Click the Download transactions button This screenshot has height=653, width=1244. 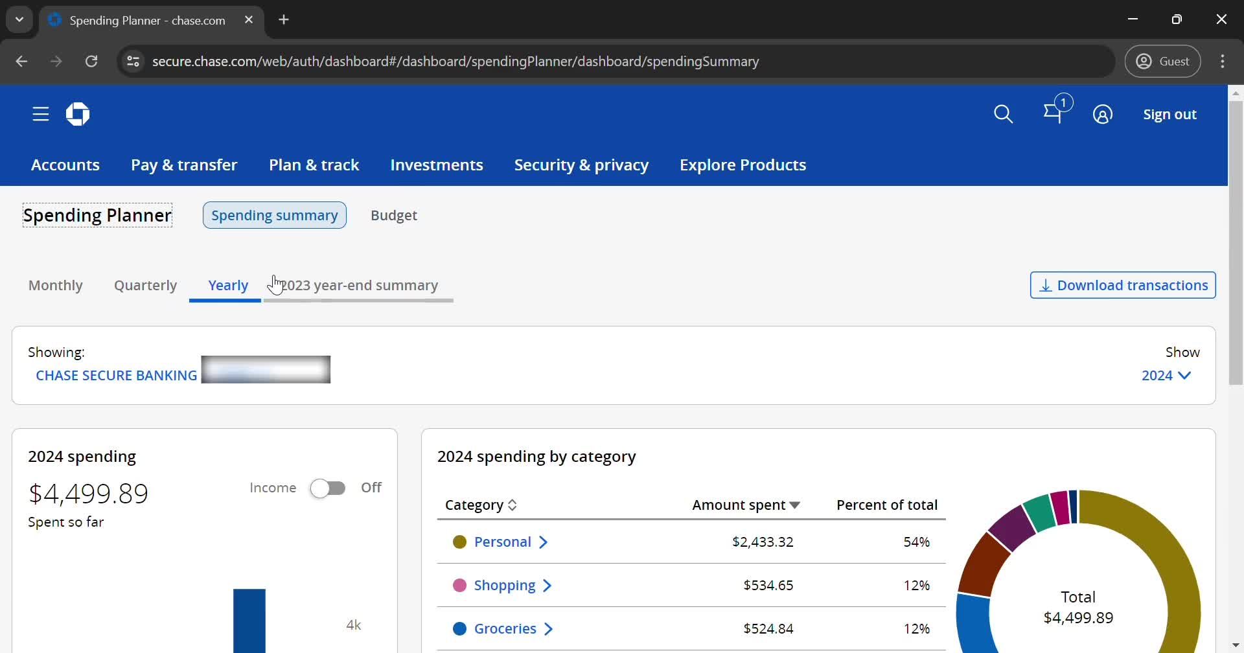[x=1123, y=285]
